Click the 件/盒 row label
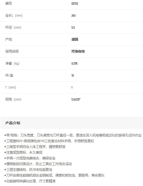The height and width of the screenshot is (186, 143). coord(9,75)
